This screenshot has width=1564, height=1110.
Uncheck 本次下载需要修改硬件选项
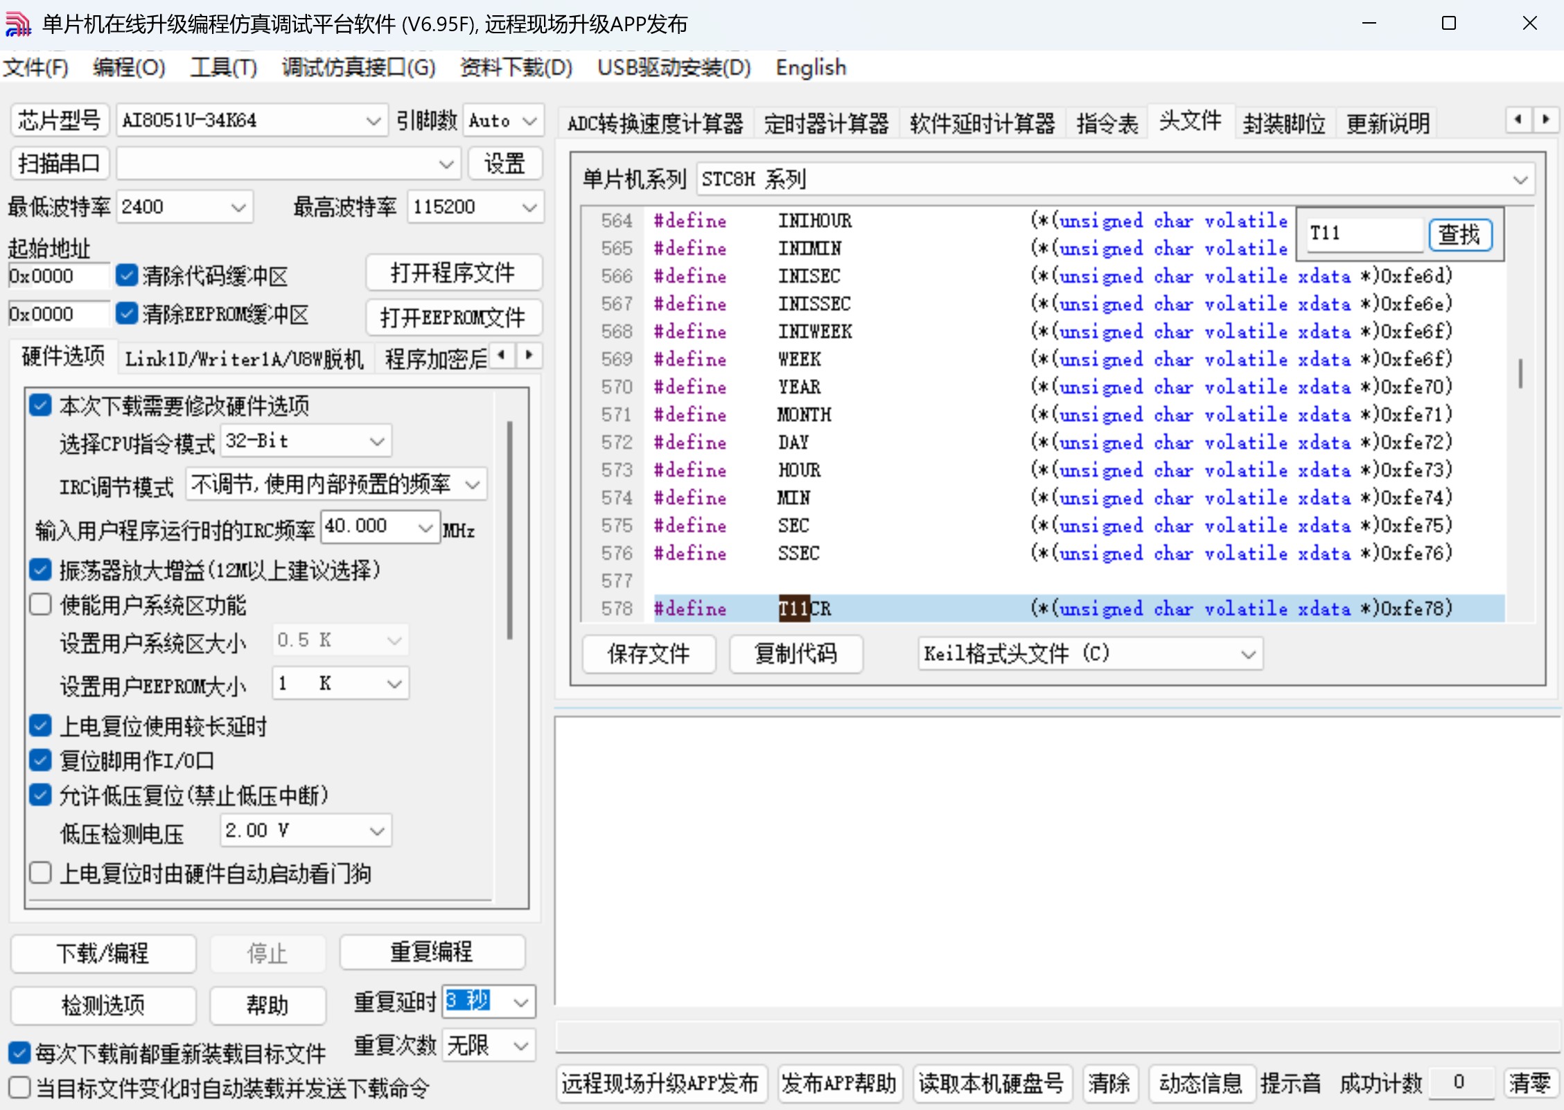pyautogui.click(x=40, y=405)
